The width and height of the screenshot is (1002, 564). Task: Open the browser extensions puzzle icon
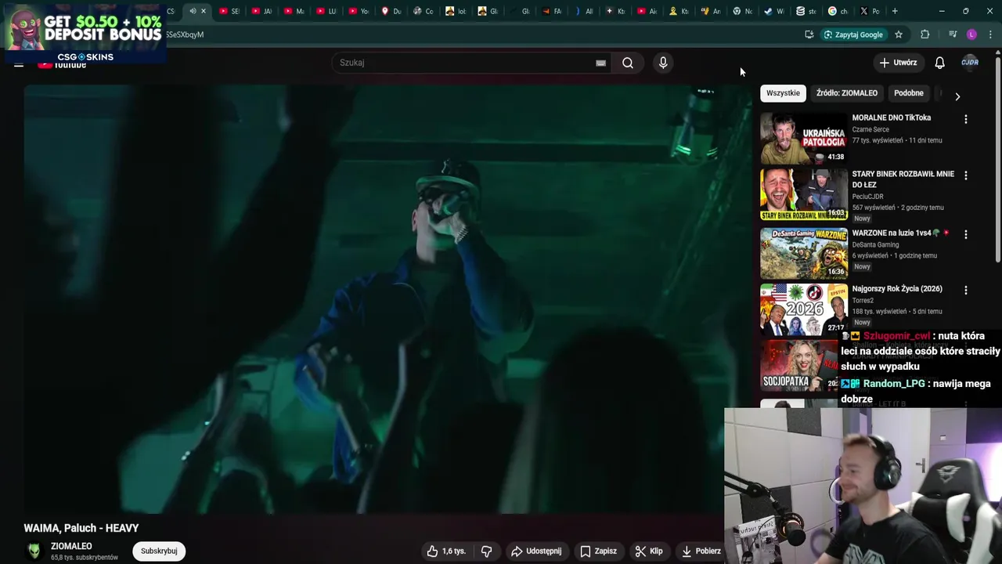925,34
